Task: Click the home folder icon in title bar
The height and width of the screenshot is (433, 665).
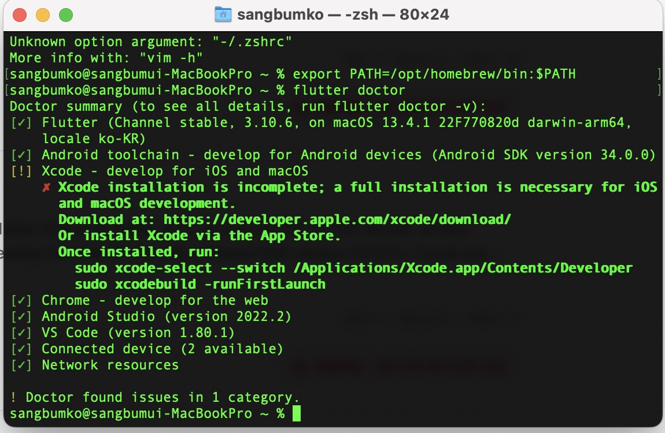Action: [223, 14]
